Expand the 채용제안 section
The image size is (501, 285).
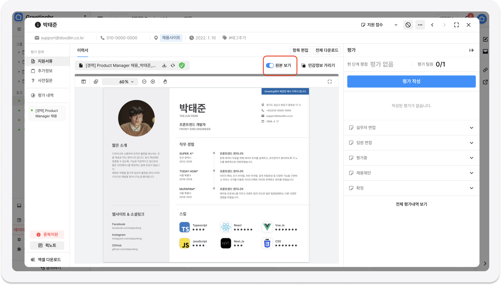point(411,173)
